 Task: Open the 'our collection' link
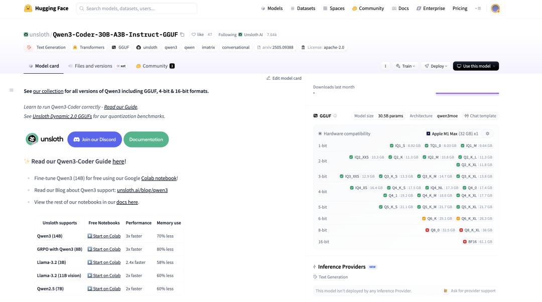pos(48,91)
